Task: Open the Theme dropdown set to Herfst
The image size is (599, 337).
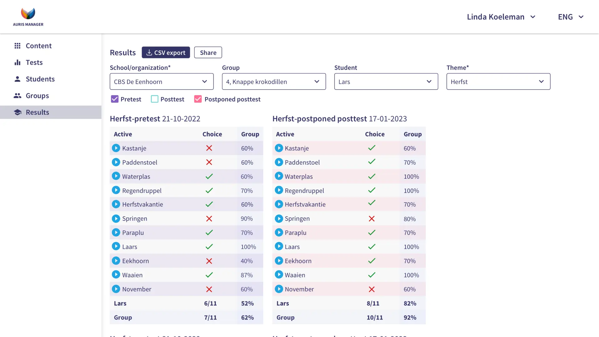Action: (x=498, y=81)
